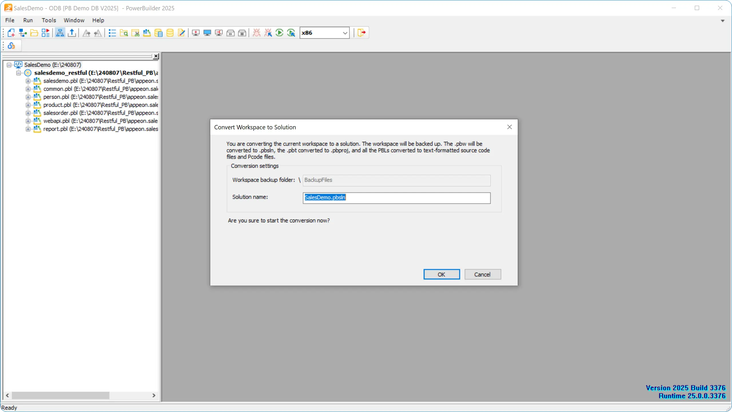Expand the report.pbl library node
The height and width of the screenshot is (412, 732).
coord(28,129)
